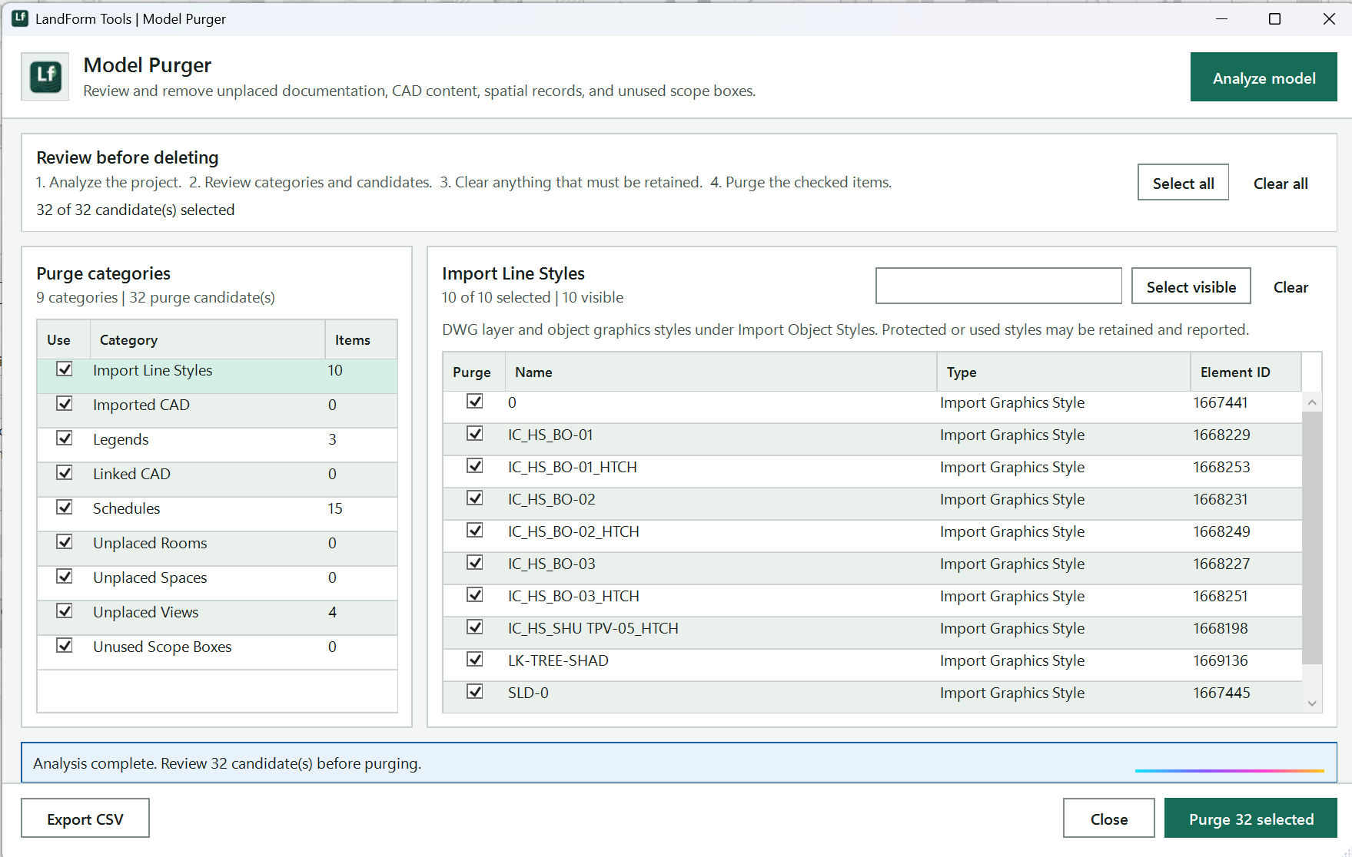
Task: Toggle Unused Scope Boxes checkbox
Action: point(65,646)
